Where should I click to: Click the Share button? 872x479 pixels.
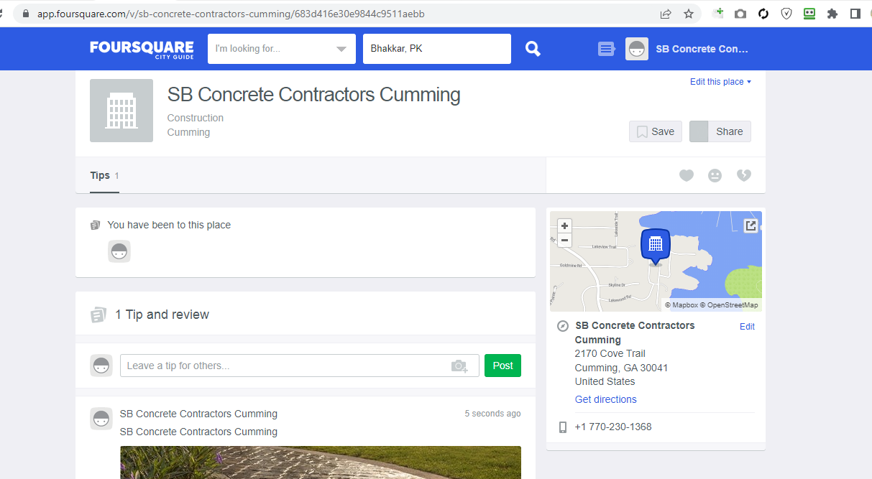click(x=720, y=131)
